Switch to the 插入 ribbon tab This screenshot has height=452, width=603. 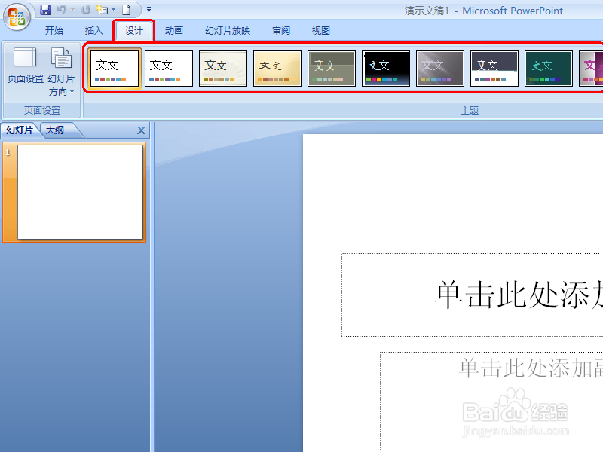(93, 30)
